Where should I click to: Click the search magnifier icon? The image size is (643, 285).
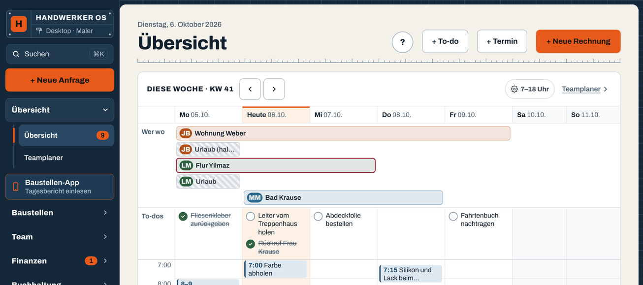tap(16, 54)
